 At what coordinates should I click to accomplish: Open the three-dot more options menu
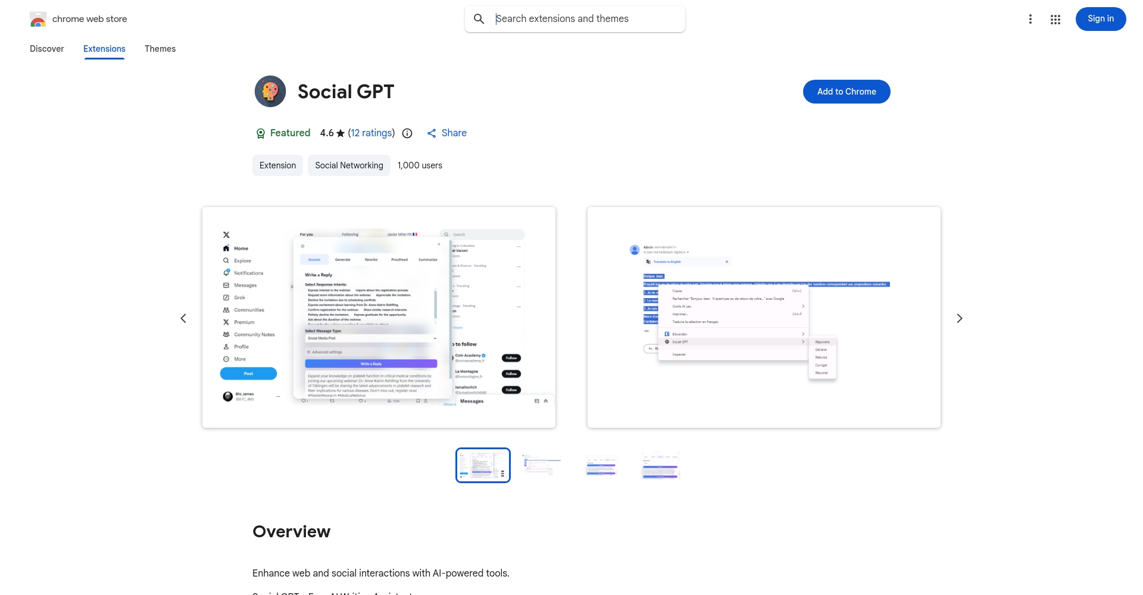pos(1030,19)
